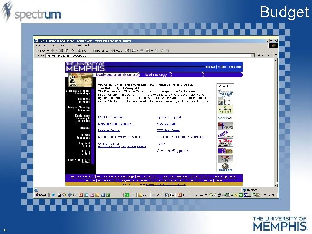
Task: Open the BFGuide feedback quick link image
Action: coord(225,159)
